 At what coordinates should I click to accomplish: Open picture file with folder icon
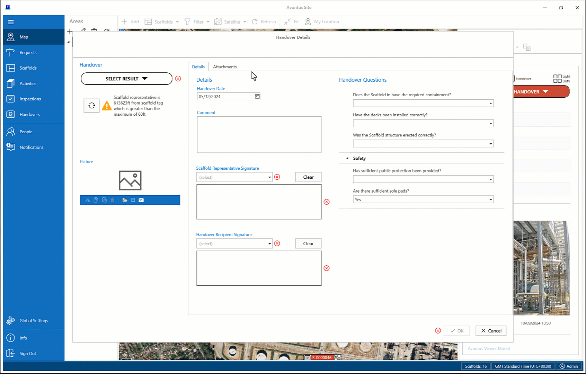[125, 200]
